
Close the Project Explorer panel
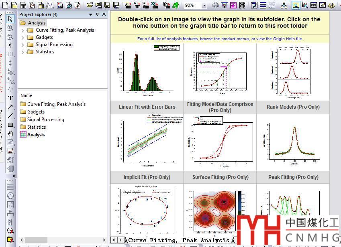(104, 14)
